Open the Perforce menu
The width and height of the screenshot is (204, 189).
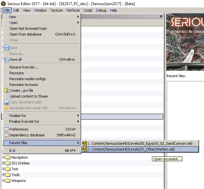click(x=73, y=10)
